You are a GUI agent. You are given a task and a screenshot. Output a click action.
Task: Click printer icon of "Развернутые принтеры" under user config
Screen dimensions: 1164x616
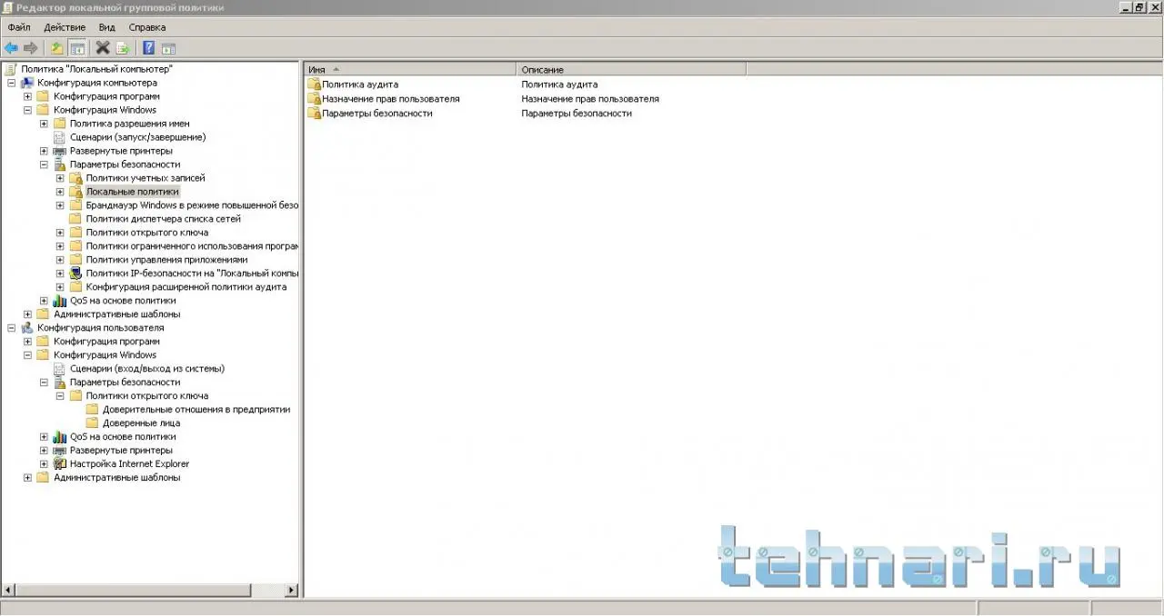click(x=60, y=451)
